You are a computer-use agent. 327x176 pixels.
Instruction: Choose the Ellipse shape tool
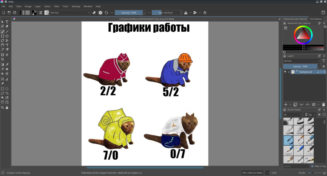coord(7,36)
